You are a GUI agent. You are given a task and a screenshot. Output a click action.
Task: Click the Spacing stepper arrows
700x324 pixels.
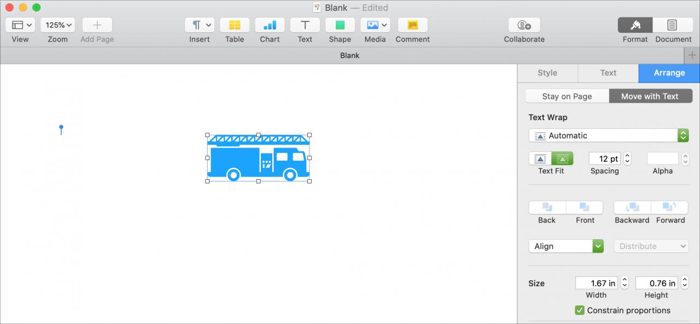627,158
